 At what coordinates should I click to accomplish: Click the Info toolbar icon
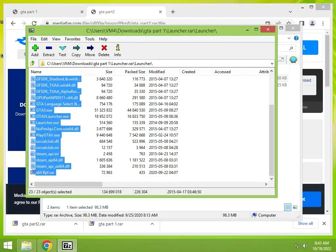(118, 47)
